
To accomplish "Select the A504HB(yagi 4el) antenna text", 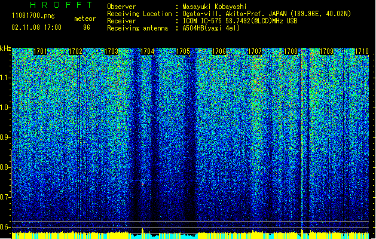I will (x=211, y=28).
